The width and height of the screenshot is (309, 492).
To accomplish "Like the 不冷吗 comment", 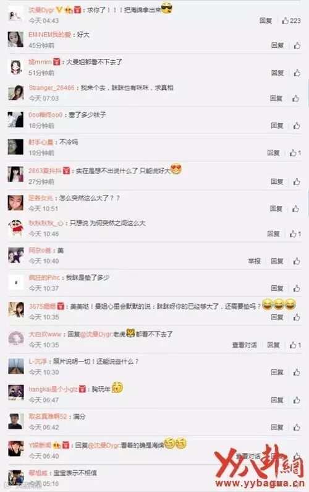I will click(x=295, y=153).
